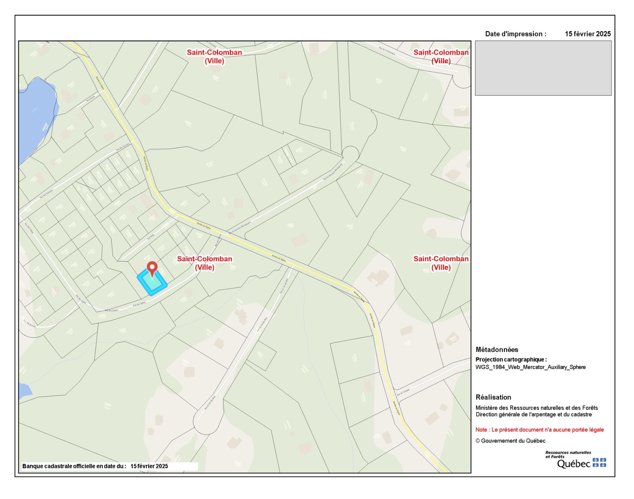The height and width of the screenshot is (499, 634).
Task: Click the blue fleur-de-lis flag emblem
Action: [599, 462]
